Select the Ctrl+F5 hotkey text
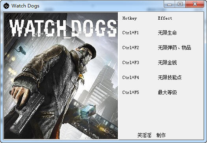 click(131, 92)
